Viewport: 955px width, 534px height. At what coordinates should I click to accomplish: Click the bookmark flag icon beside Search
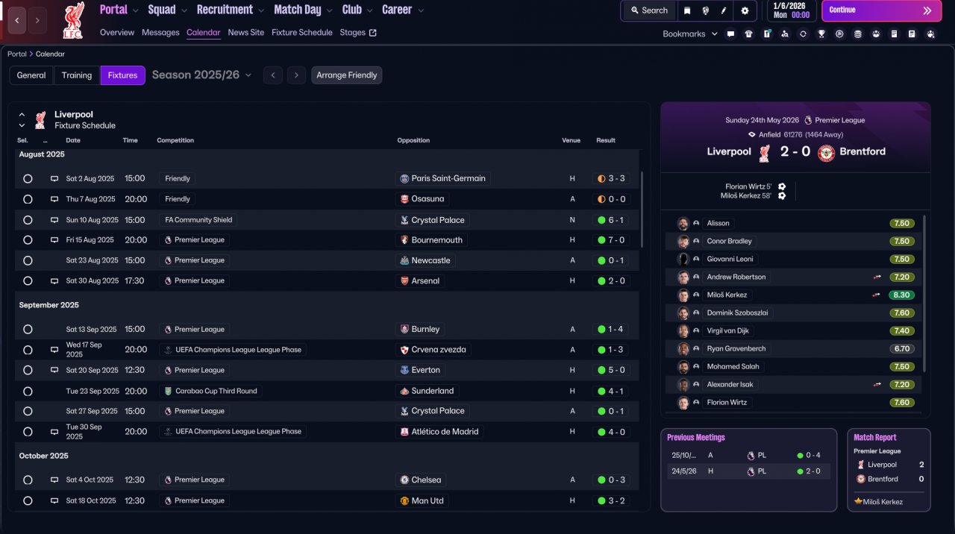(687, 10)
